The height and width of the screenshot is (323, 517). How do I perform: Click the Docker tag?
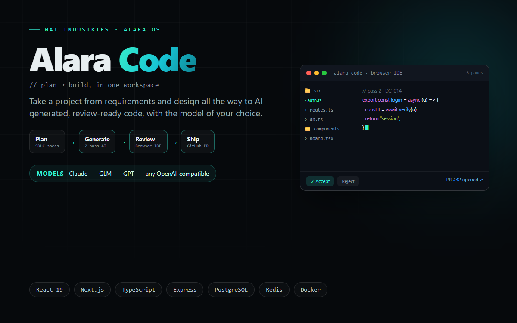coord(311,290)
